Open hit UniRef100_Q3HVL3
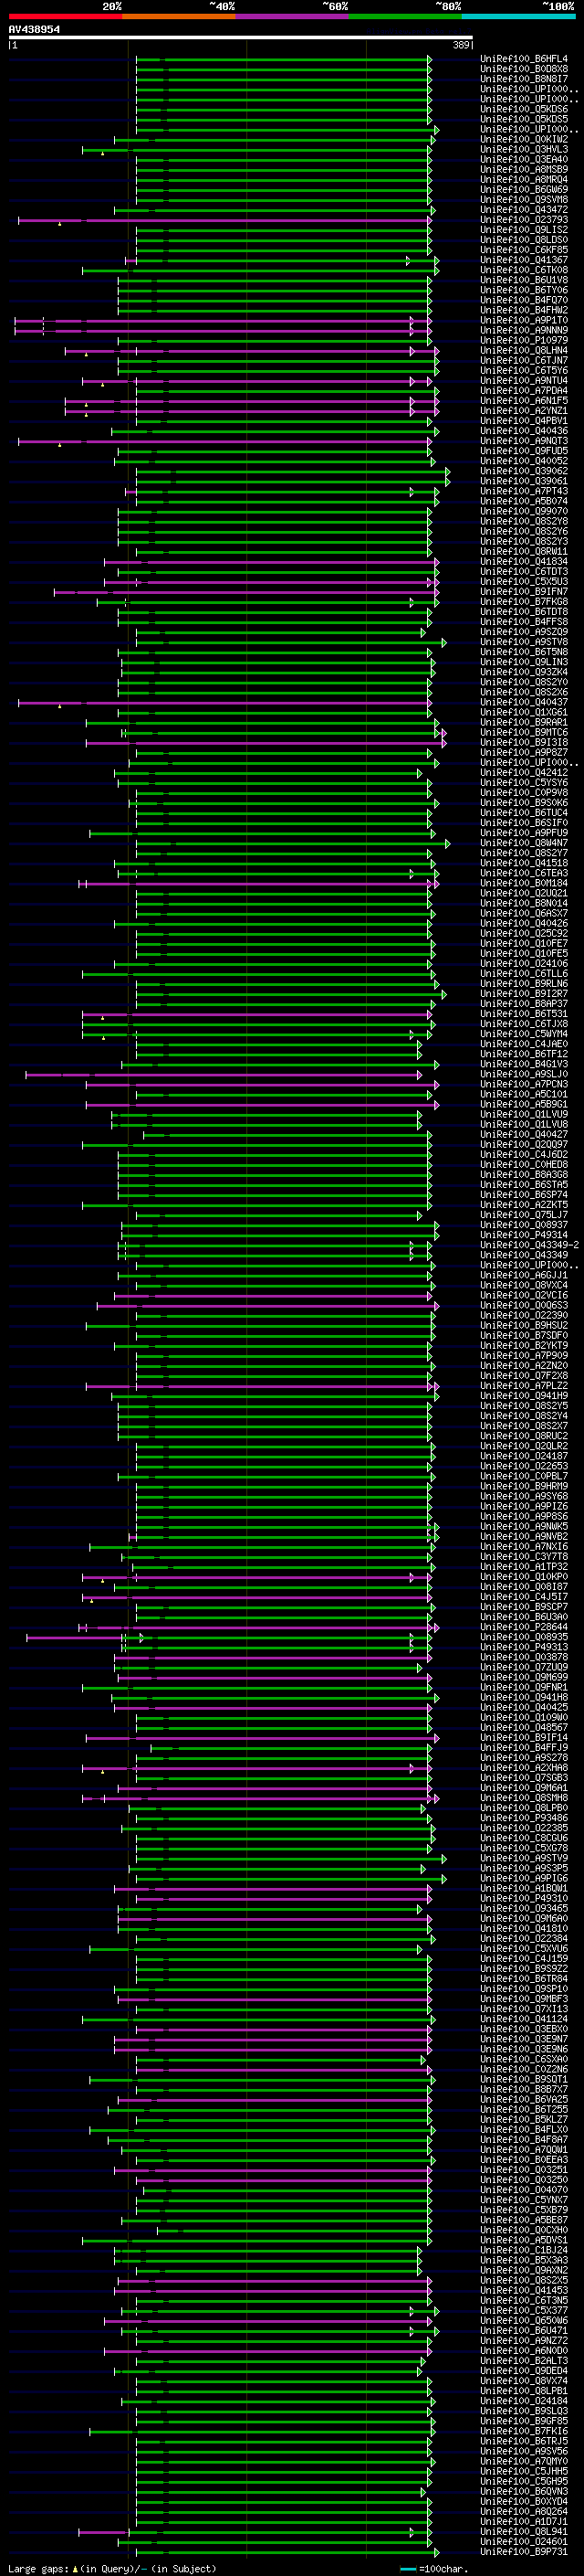The width and height of the screenshot is (584, 2576). click(x=524, y=150)
